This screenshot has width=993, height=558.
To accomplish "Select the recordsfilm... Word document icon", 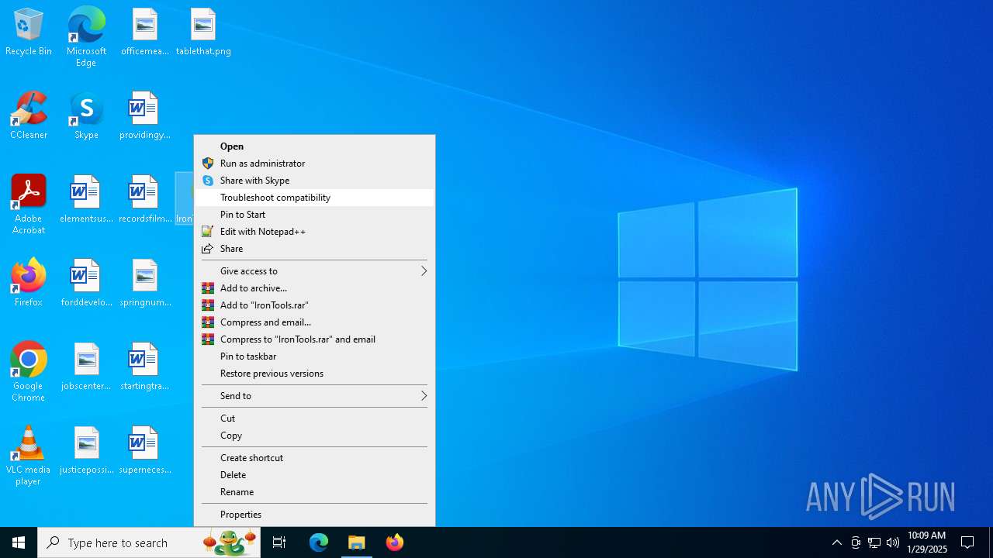I will pyautogui.click(x=144, y=200).
